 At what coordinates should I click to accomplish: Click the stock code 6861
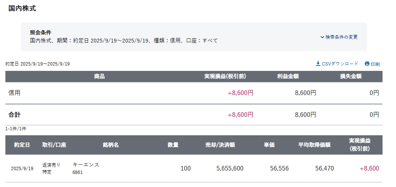coord(77,172)
